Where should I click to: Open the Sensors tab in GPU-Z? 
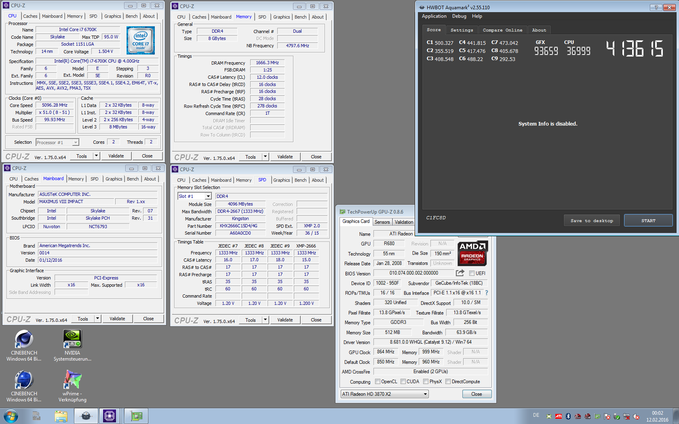[382, 222]
